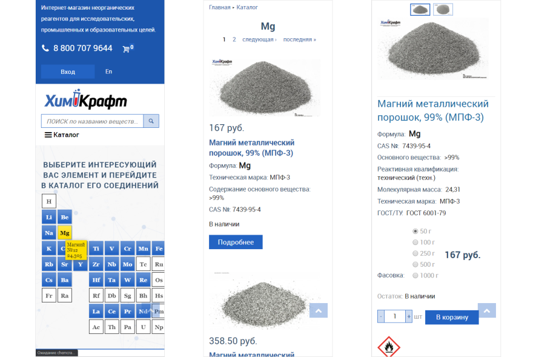Screen dimensions: 536x357
Task: Decrease quantity with minus button
Action: point(381,316)
